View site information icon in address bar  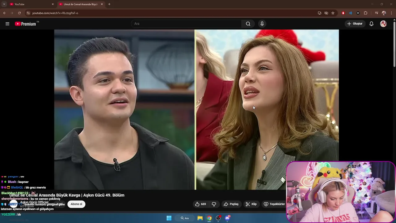tap(28, 13)
